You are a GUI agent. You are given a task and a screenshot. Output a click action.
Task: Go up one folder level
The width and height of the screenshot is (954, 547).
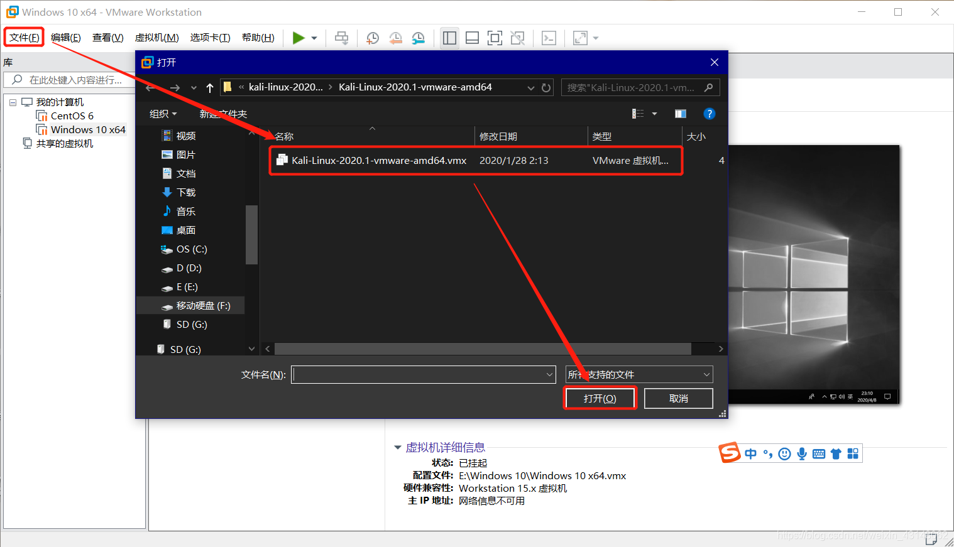(x=210, y=88)
